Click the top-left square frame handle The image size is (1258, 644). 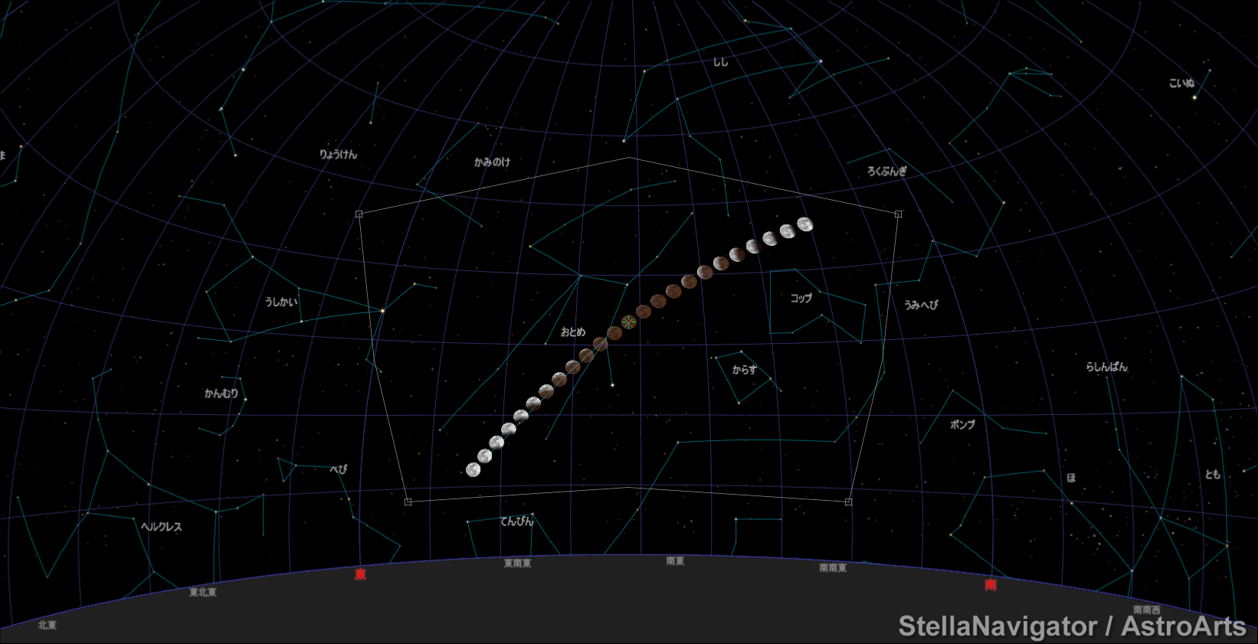point(359,214)
